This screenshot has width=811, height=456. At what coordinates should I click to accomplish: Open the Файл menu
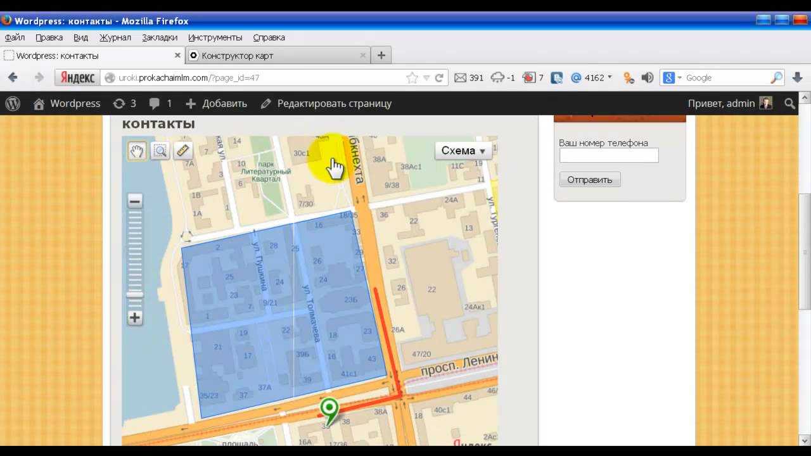tap(15, 37)
